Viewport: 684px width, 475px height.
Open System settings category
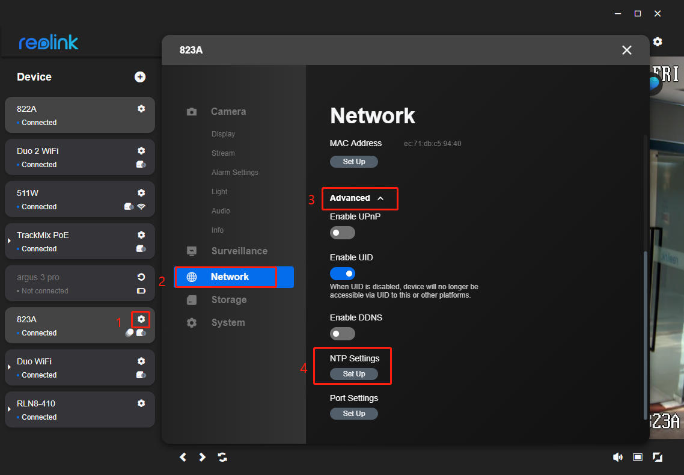pos(216,323)
